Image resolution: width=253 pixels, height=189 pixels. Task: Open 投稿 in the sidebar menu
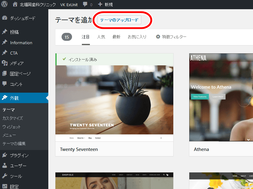(x=14, y=32)
